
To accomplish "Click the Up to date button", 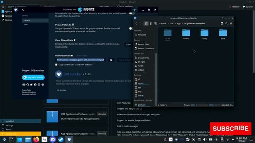I will (61, 90).
